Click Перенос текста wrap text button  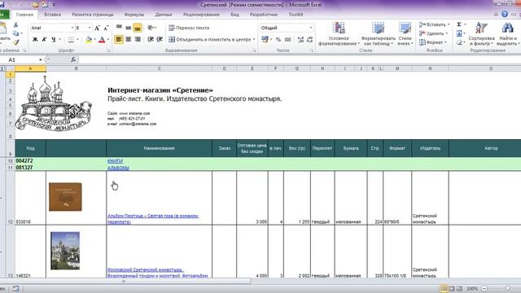click(189, 28)
